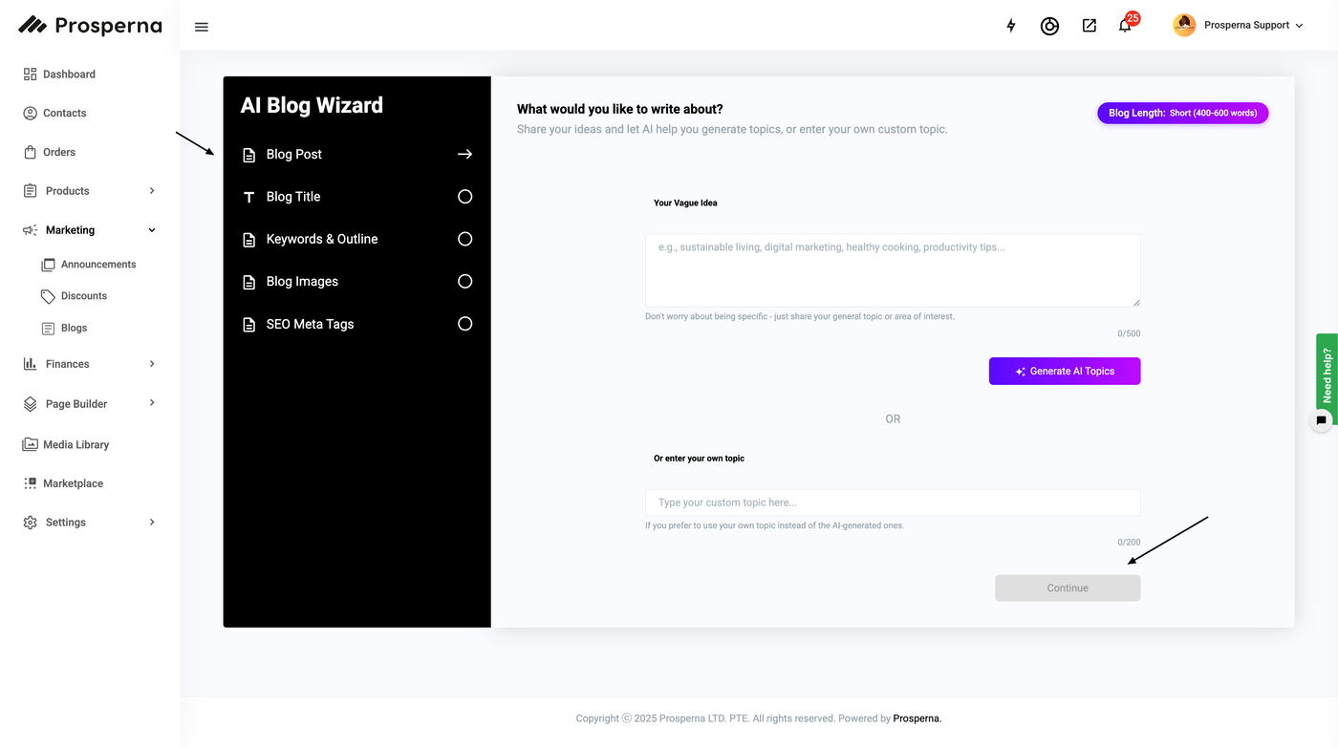Click the Prosperna logo
1338x749 pixels.
pyautogui.click(x=91, y=26)
